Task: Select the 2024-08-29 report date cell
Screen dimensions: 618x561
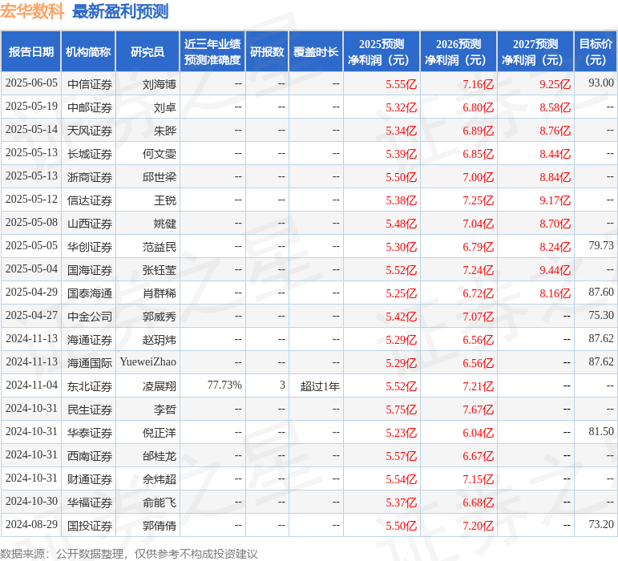Action: click(x=31, y=525)
